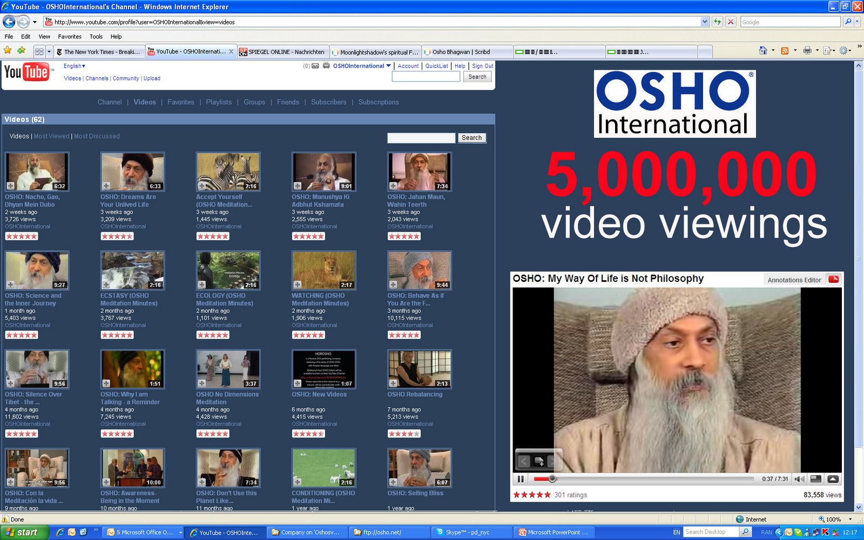Screen dimensions: 864x540
Task: Open the zoom level dropdown in status bar
Action: click(850, 519)
